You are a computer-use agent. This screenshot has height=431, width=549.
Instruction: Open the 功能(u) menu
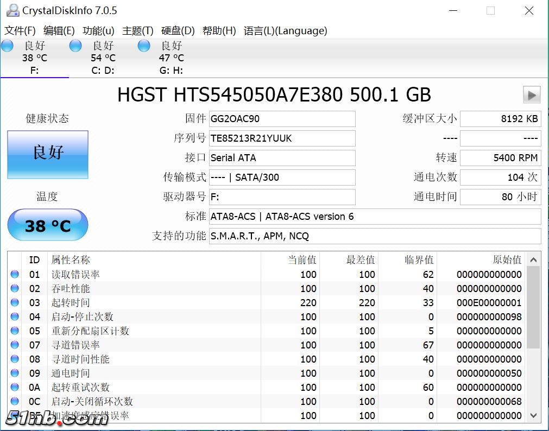click(98, 31)
